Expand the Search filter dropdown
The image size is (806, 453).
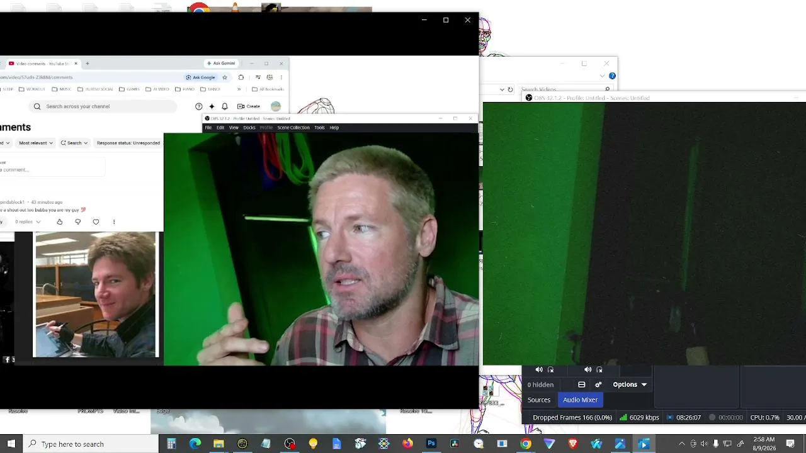tap(74, 143)
